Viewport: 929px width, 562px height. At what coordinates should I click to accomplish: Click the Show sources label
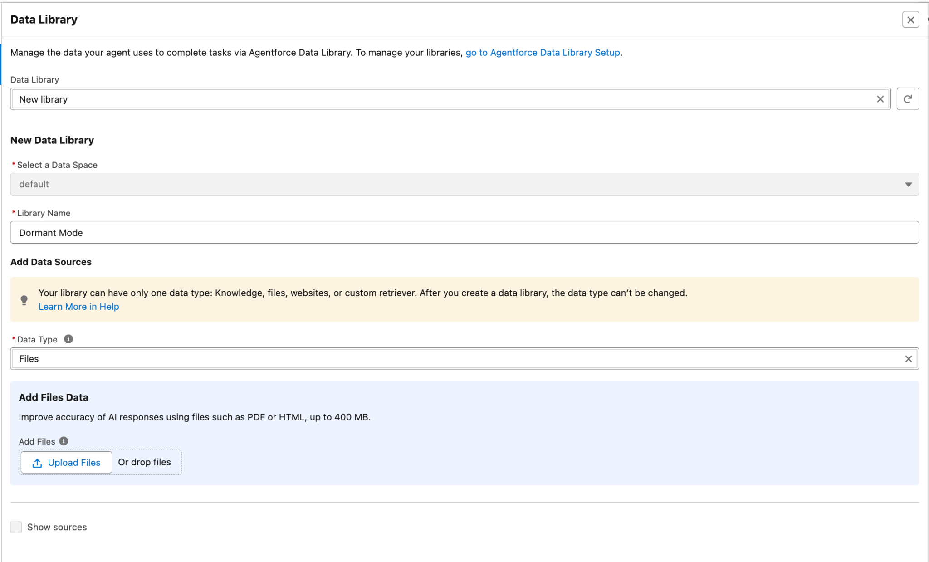pos(57,527)
